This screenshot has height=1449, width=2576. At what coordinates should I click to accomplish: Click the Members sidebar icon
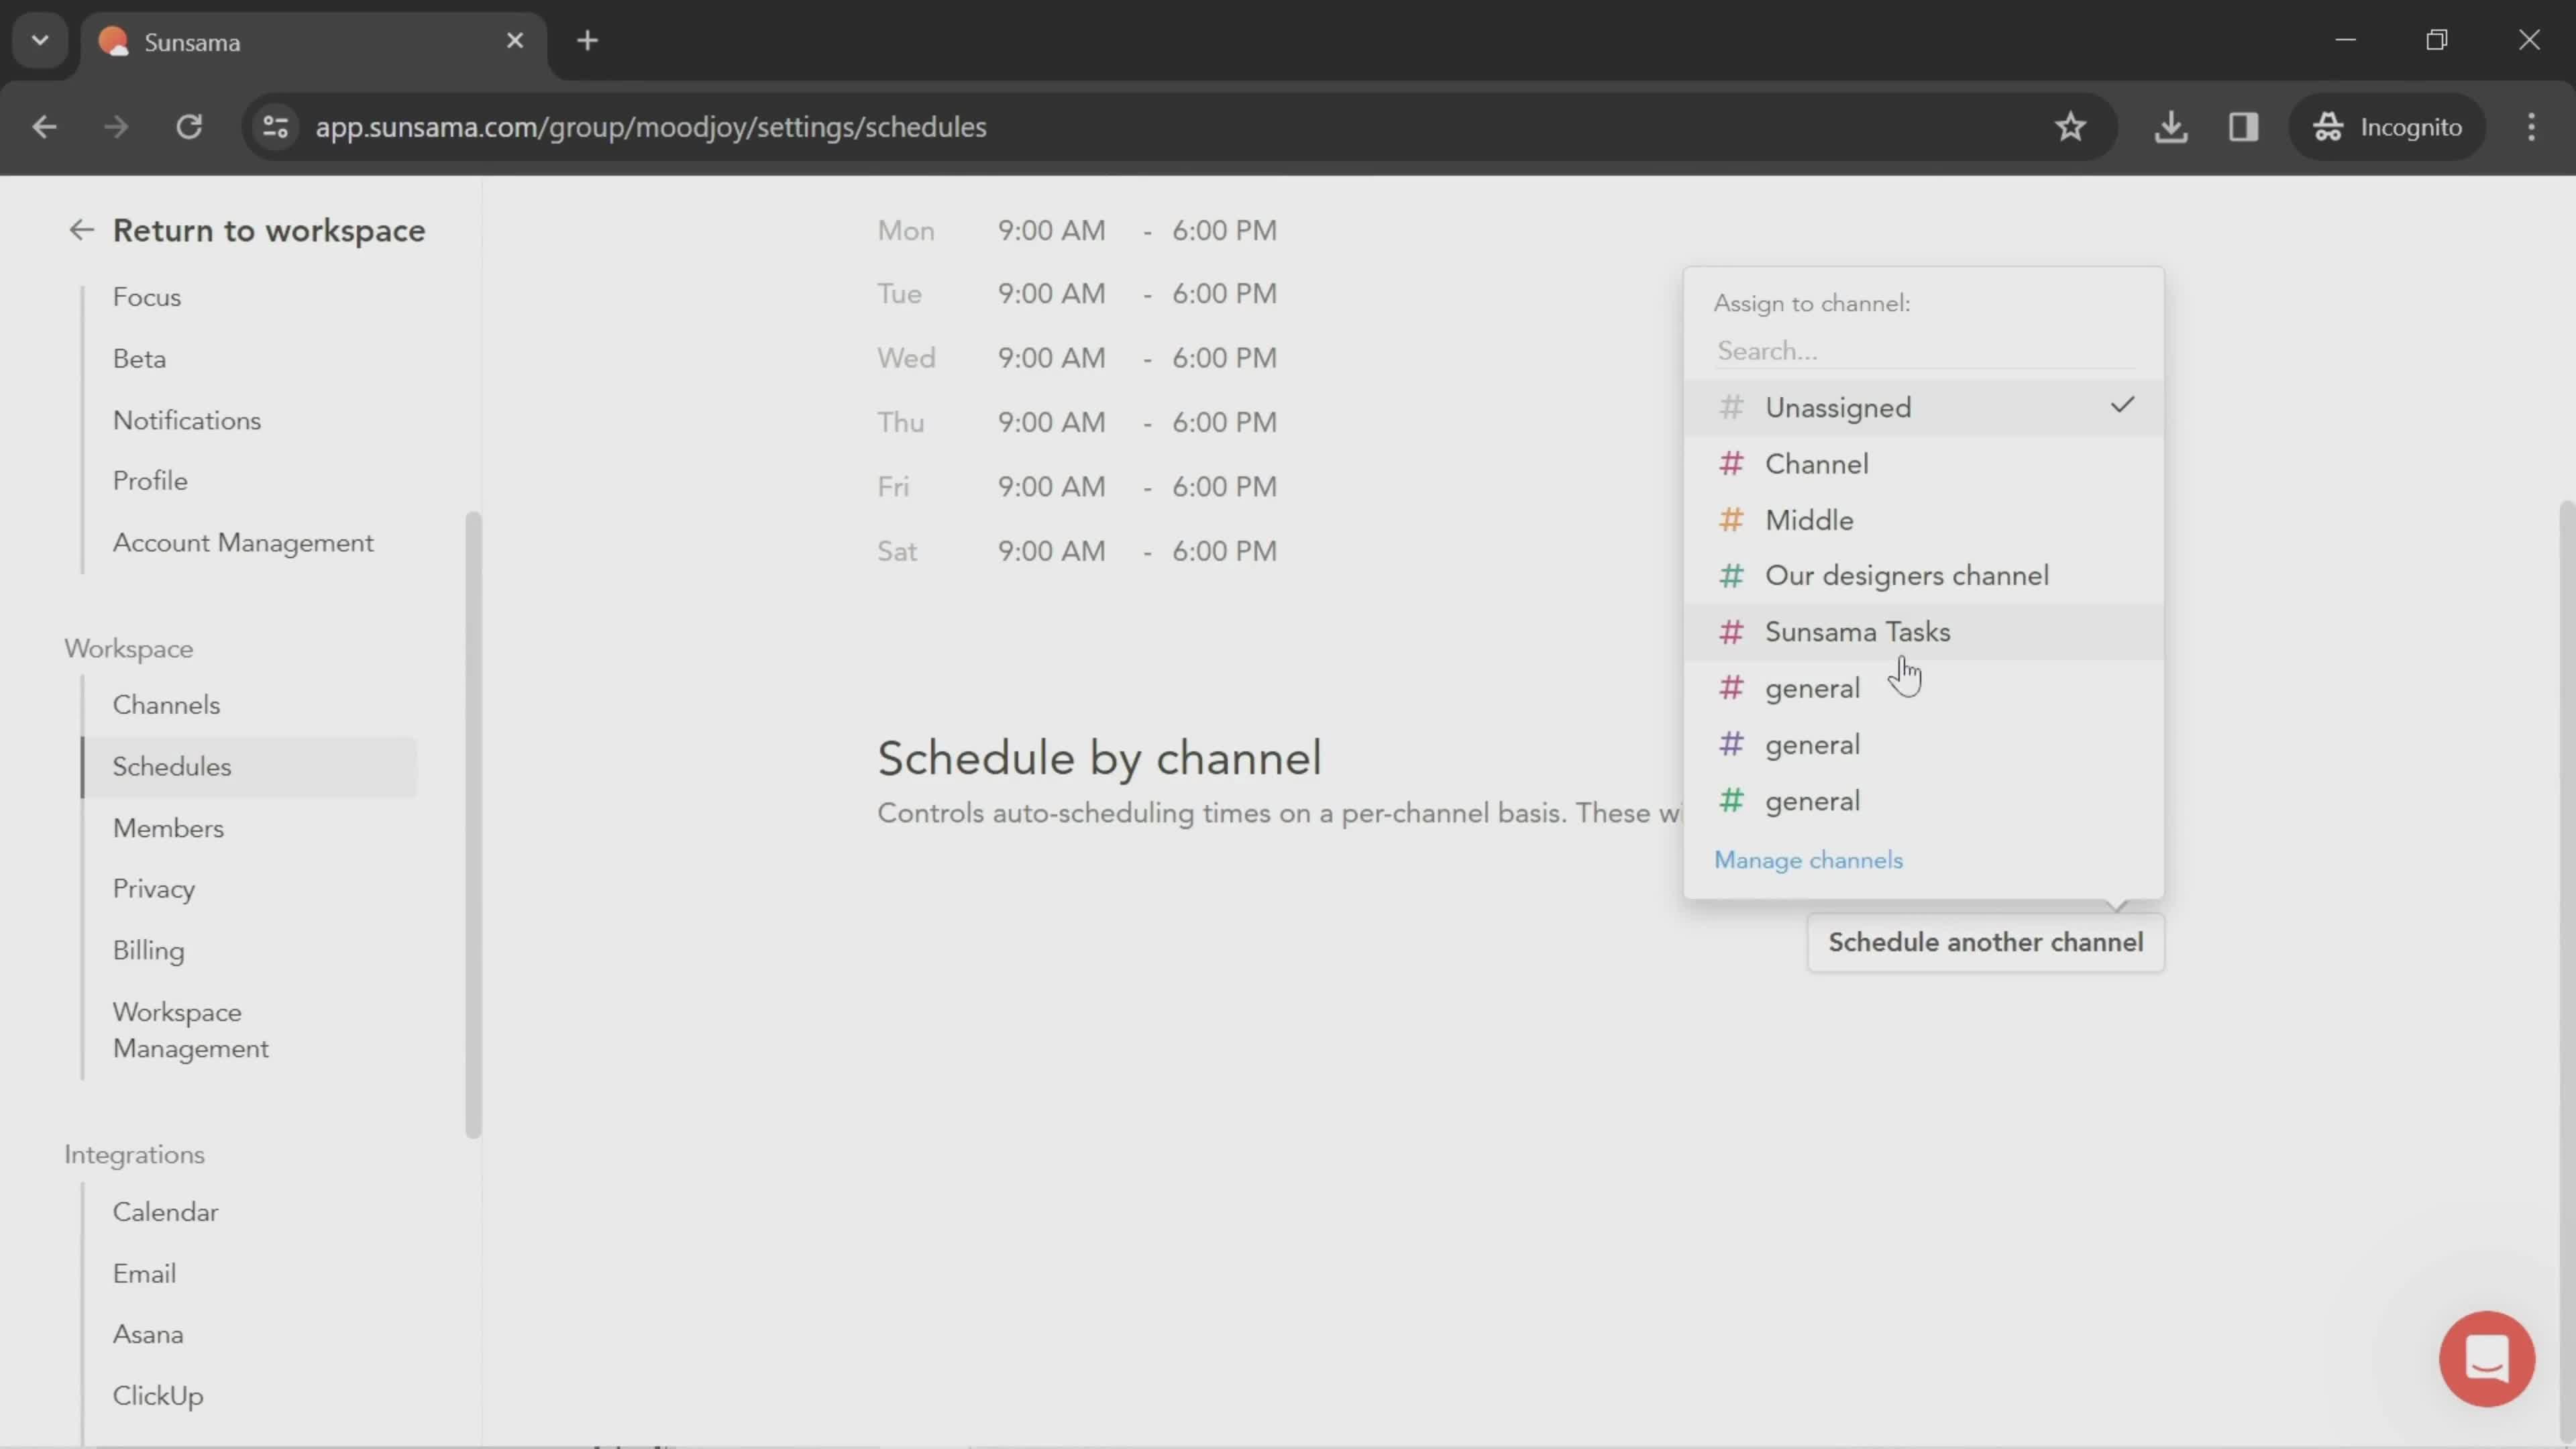click(x=166, y=826)
